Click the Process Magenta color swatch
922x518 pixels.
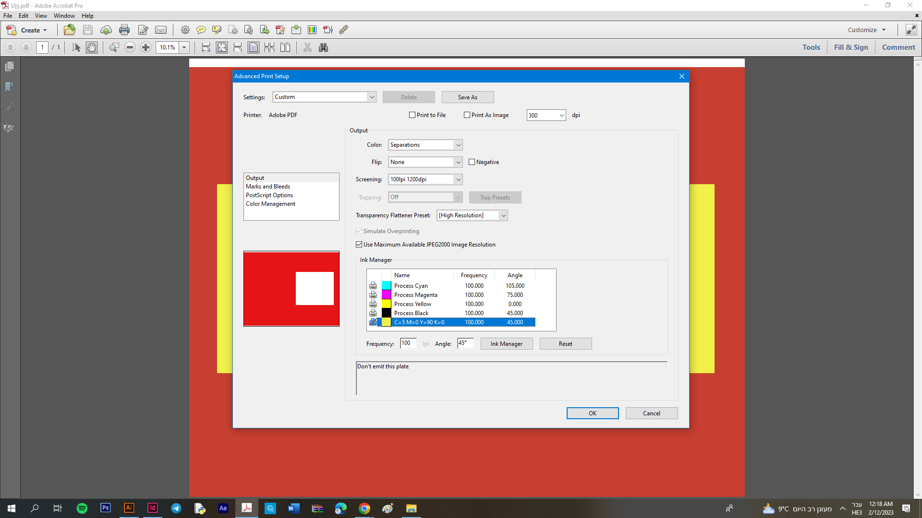click(x=386, y=295)
